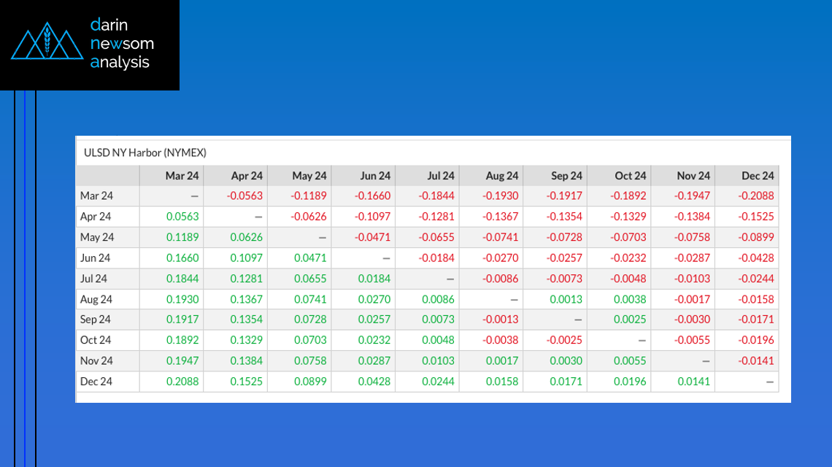This screenshot has width=832, height=467.
Task: Click the ULSD NY Harbor (NYMEX) title
Action: (145, 153)
